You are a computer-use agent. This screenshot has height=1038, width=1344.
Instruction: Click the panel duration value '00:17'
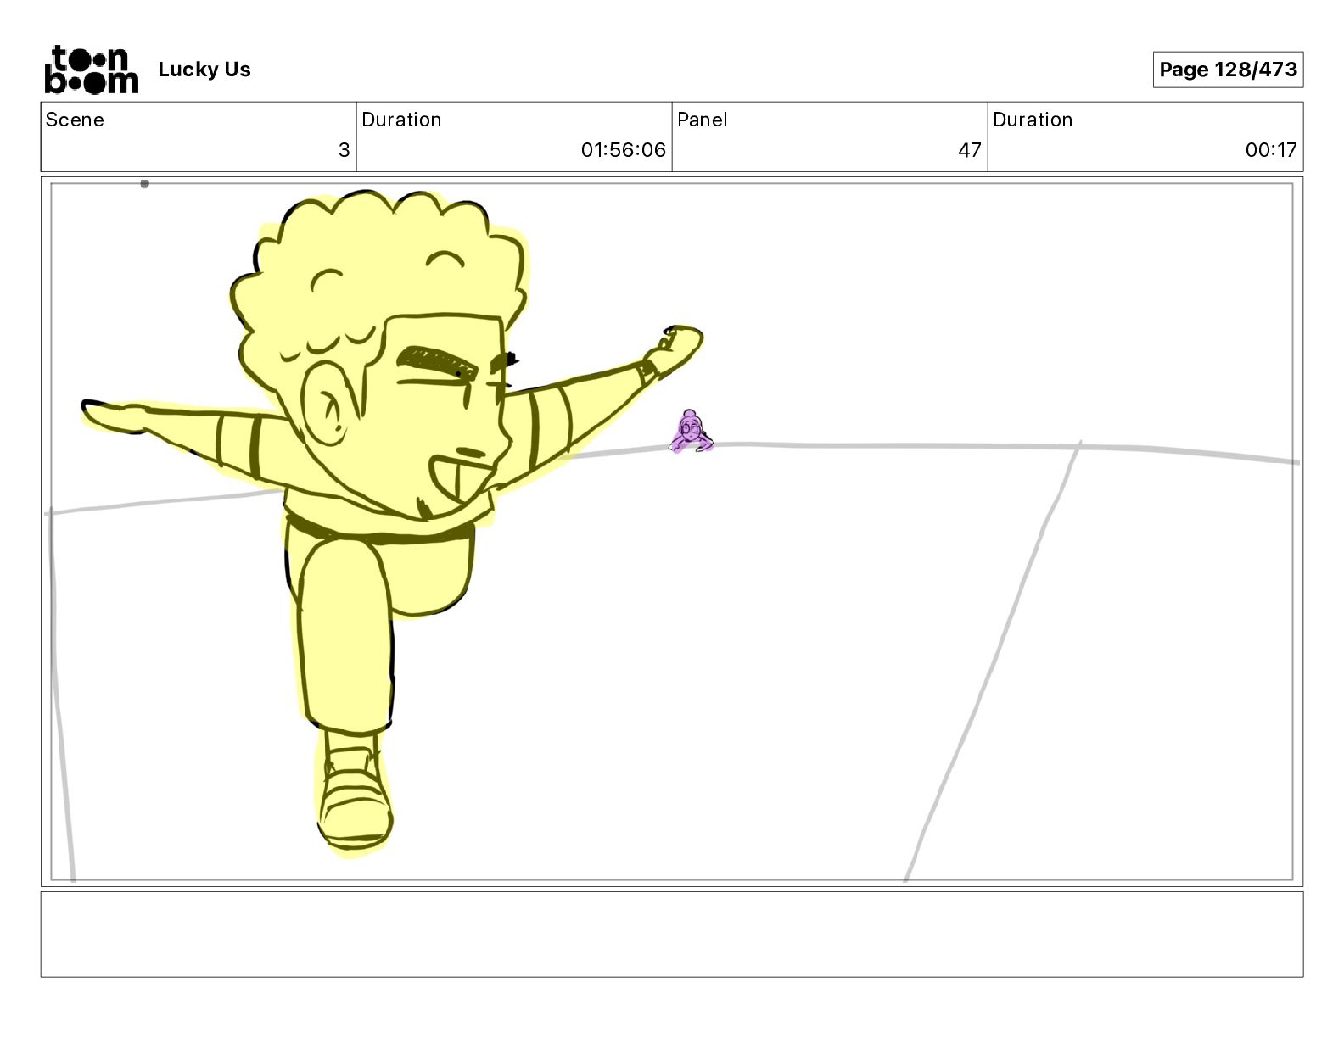point(1271,150)
